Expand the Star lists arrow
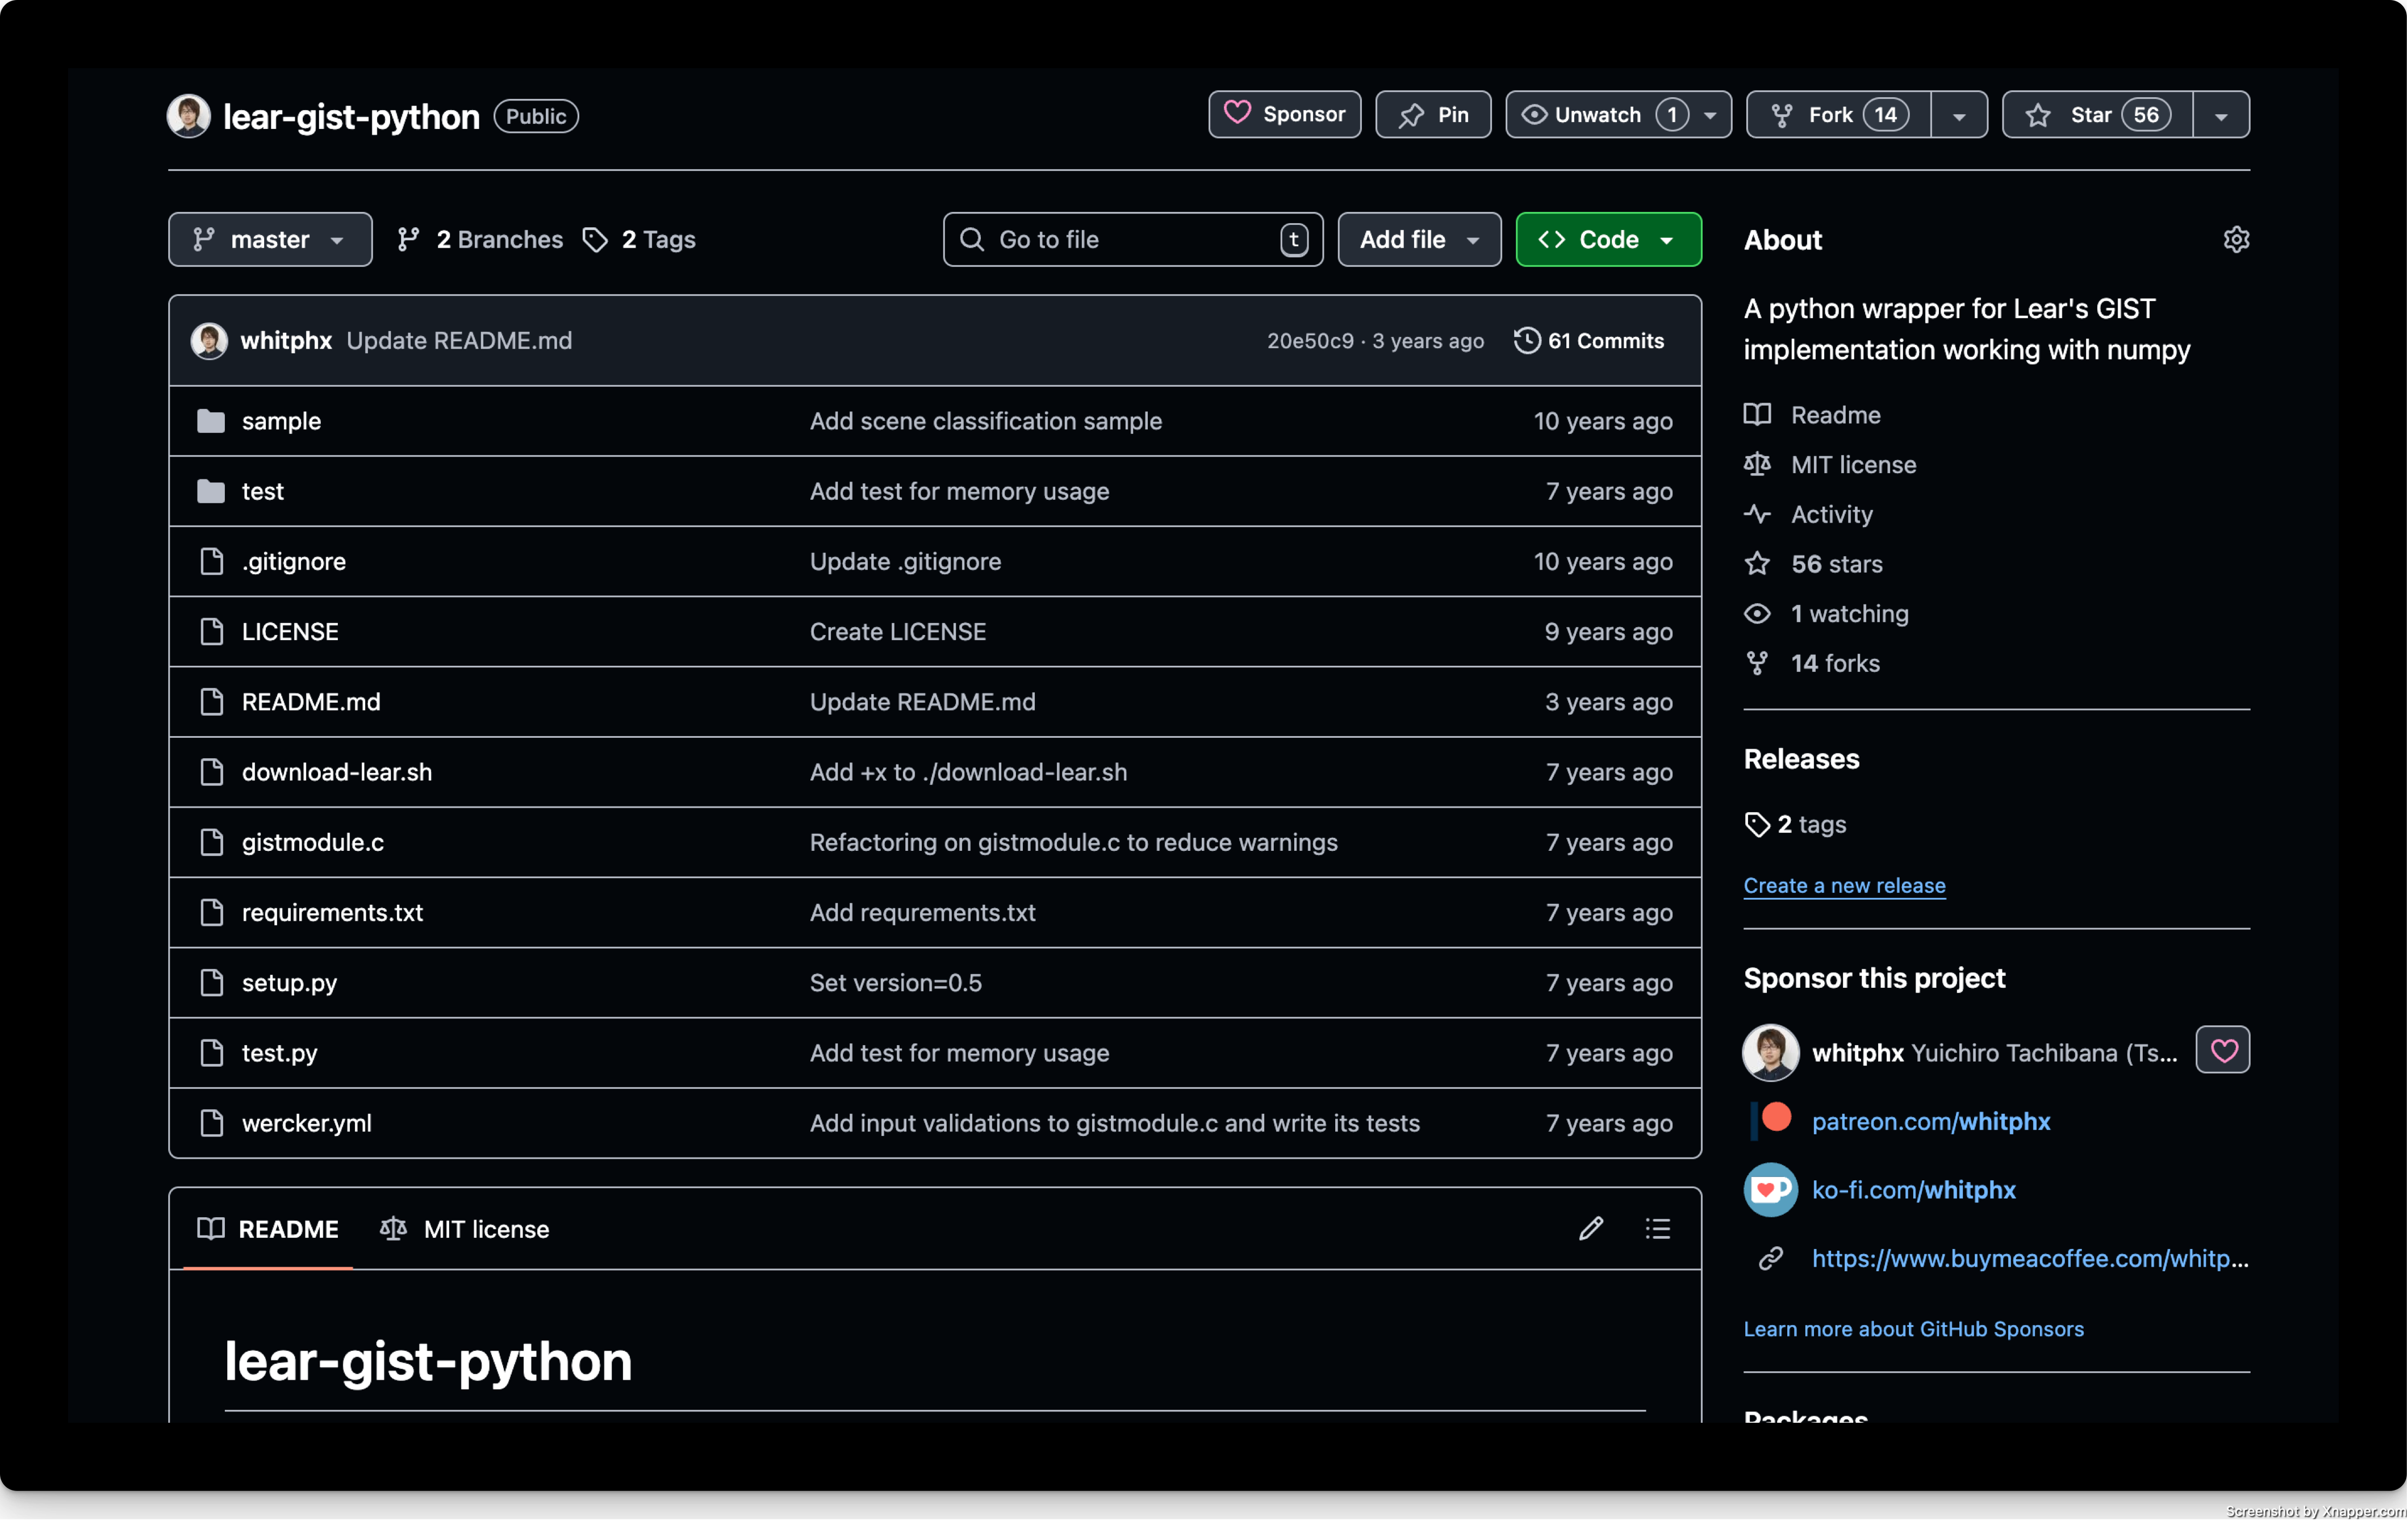The image size is (2408, 1520). click(x=2221, y=116)
